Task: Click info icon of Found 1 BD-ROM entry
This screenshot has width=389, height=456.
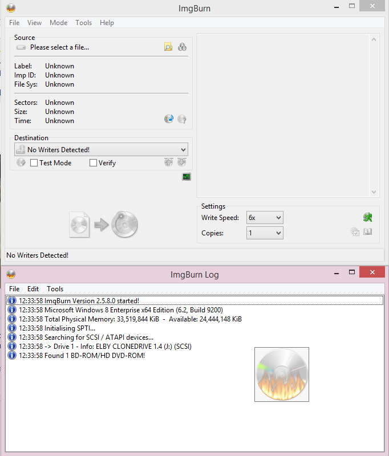Action: (x=11, y=355)
